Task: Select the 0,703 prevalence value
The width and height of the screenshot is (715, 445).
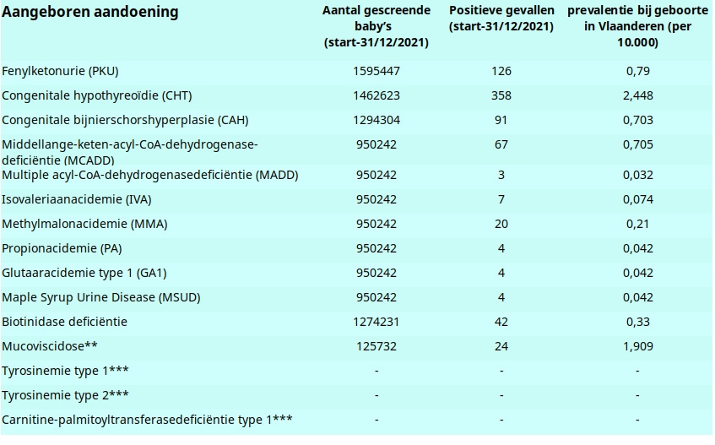Action: (x=637, y=121)
